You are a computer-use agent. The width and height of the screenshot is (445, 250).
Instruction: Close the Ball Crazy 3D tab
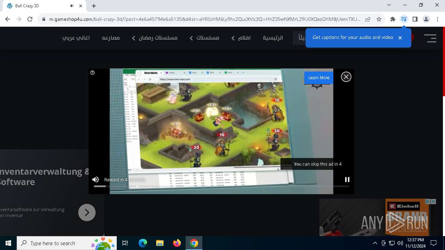(81, 6)
